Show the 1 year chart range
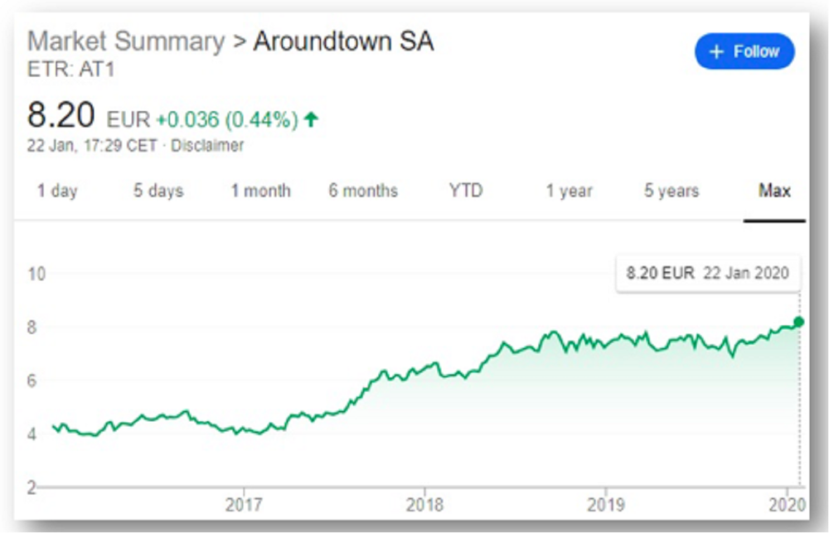Image resolution: width=829 pixels, height=533 pixels. coord(569,191)
